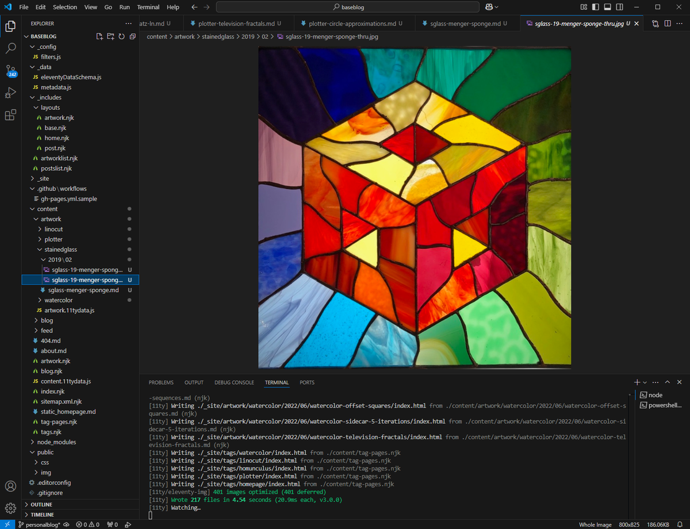Select the personalblog* branch in the status bar
Screen dimensions: 690x529
click(x=41, y=524)
